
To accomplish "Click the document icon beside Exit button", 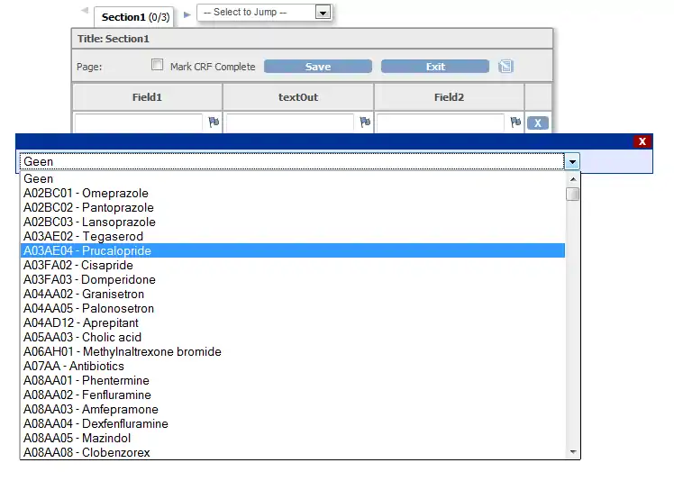I will coord(505,67).
